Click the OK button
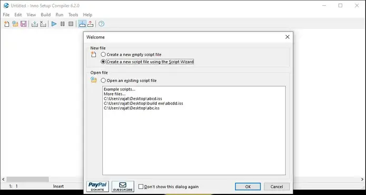366x195 pixels. point(248,187)
